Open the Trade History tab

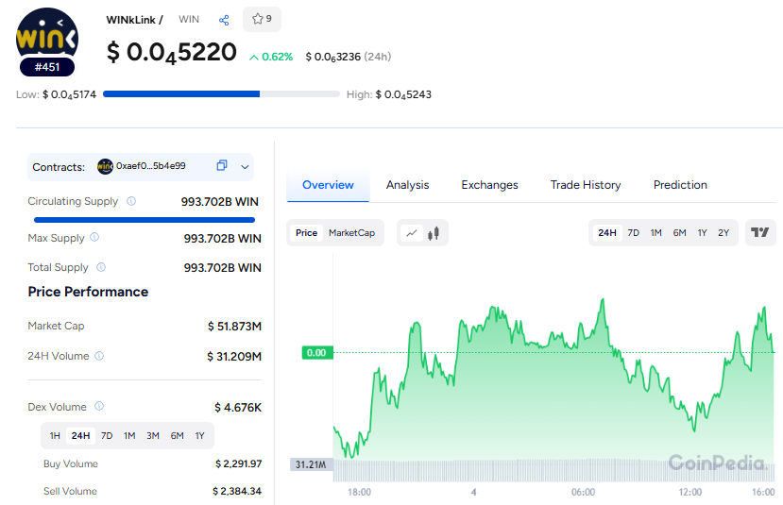click(586, 185)
